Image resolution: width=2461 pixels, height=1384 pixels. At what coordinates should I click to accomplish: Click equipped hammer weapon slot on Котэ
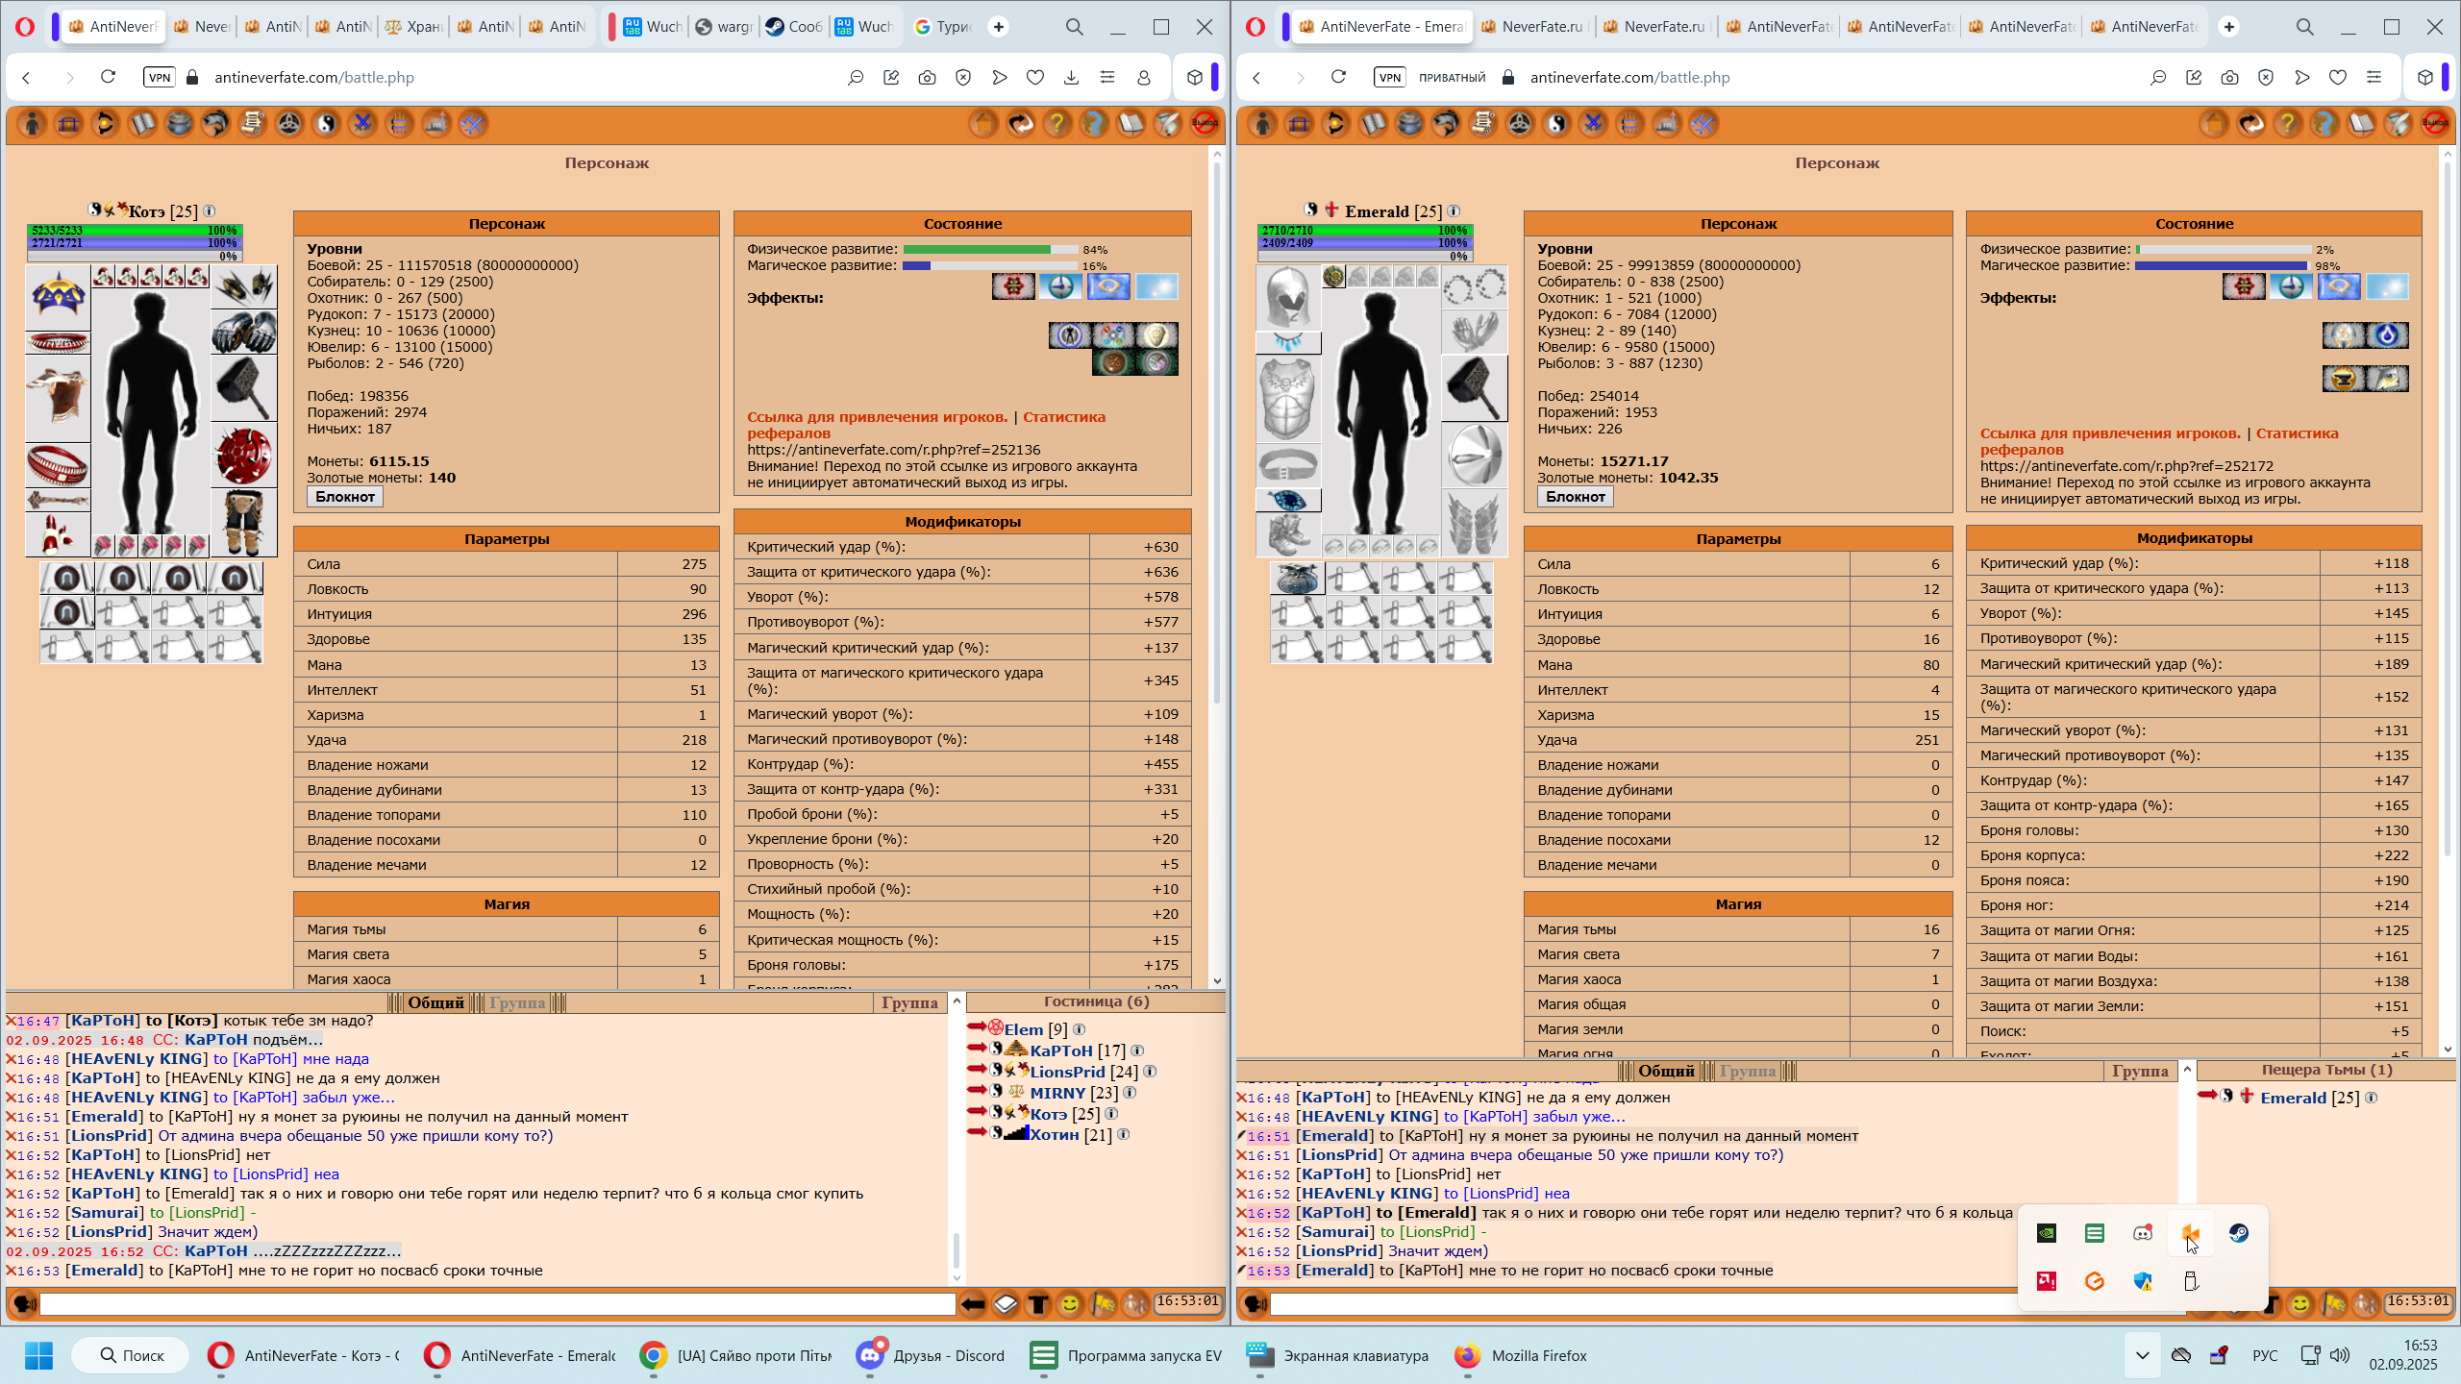(244, 388)
